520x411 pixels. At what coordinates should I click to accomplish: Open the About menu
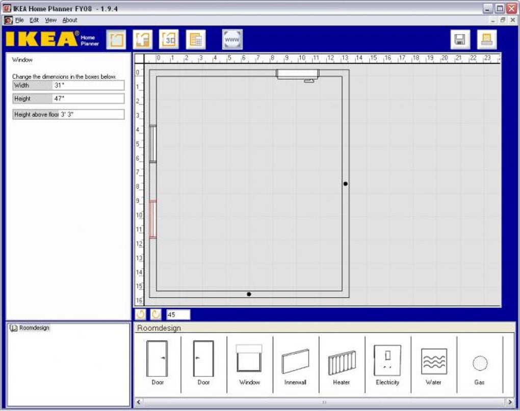[x=70, y=20]
